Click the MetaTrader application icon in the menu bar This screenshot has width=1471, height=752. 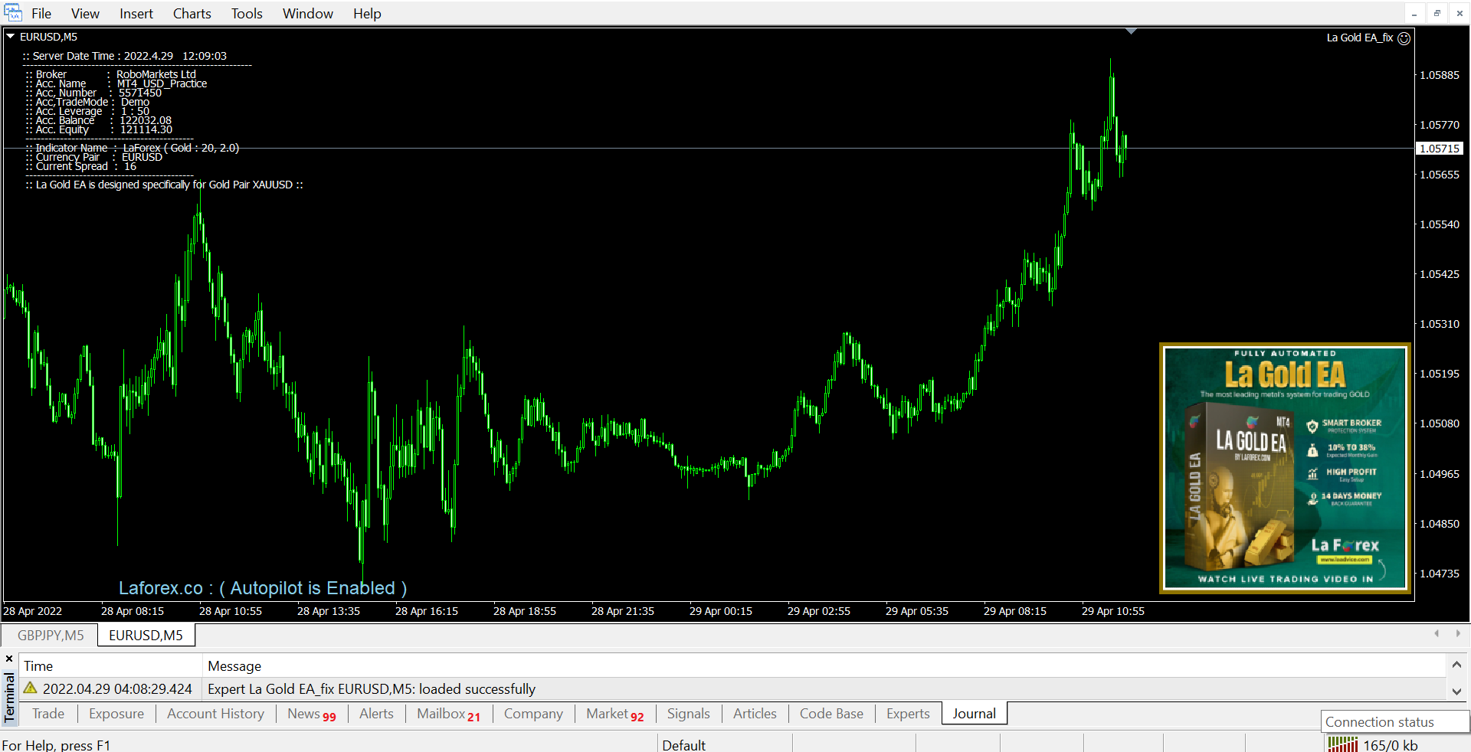[x=13, y=13]
